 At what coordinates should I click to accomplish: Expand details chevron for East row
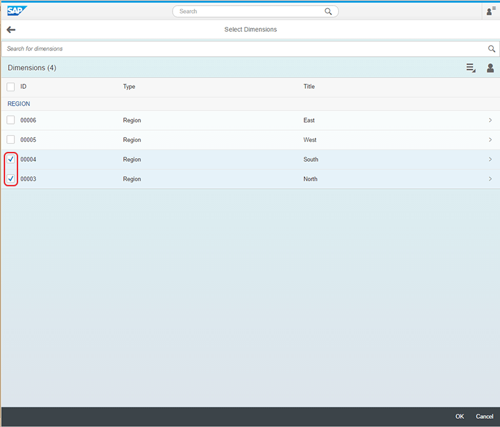coord(490,120)
